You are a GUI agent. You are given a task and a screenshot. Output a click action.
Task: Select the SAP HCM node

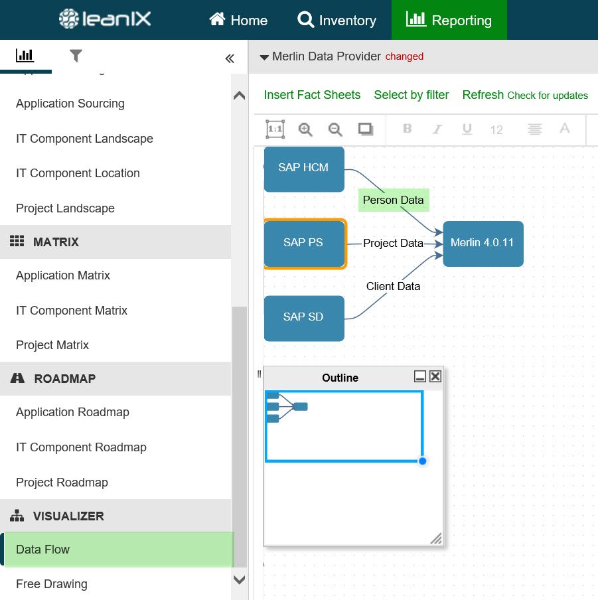coord(304,169)
